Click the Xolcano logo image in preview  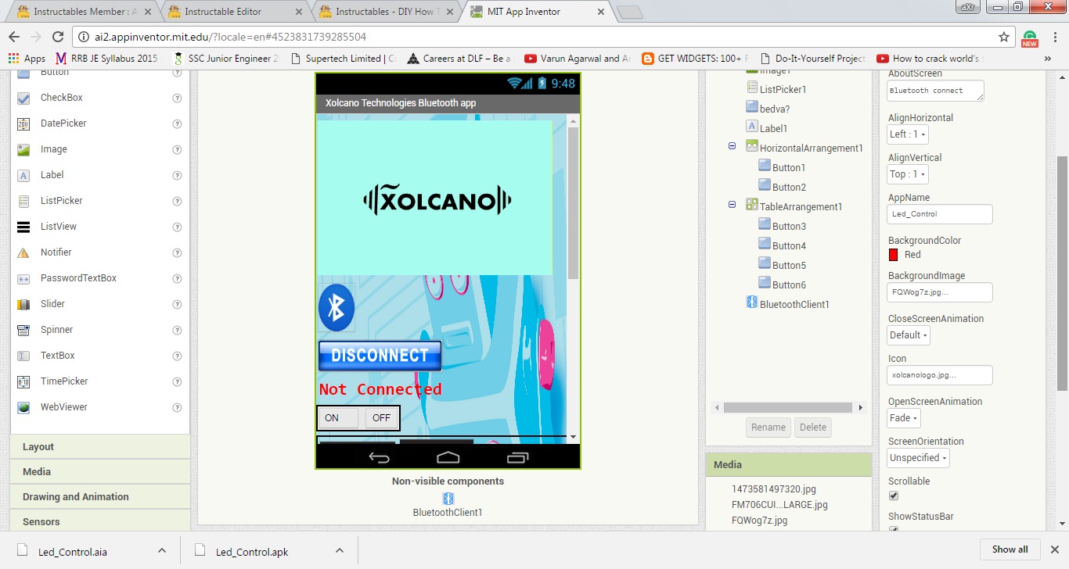pyautogui.click(x=435, y=198)
